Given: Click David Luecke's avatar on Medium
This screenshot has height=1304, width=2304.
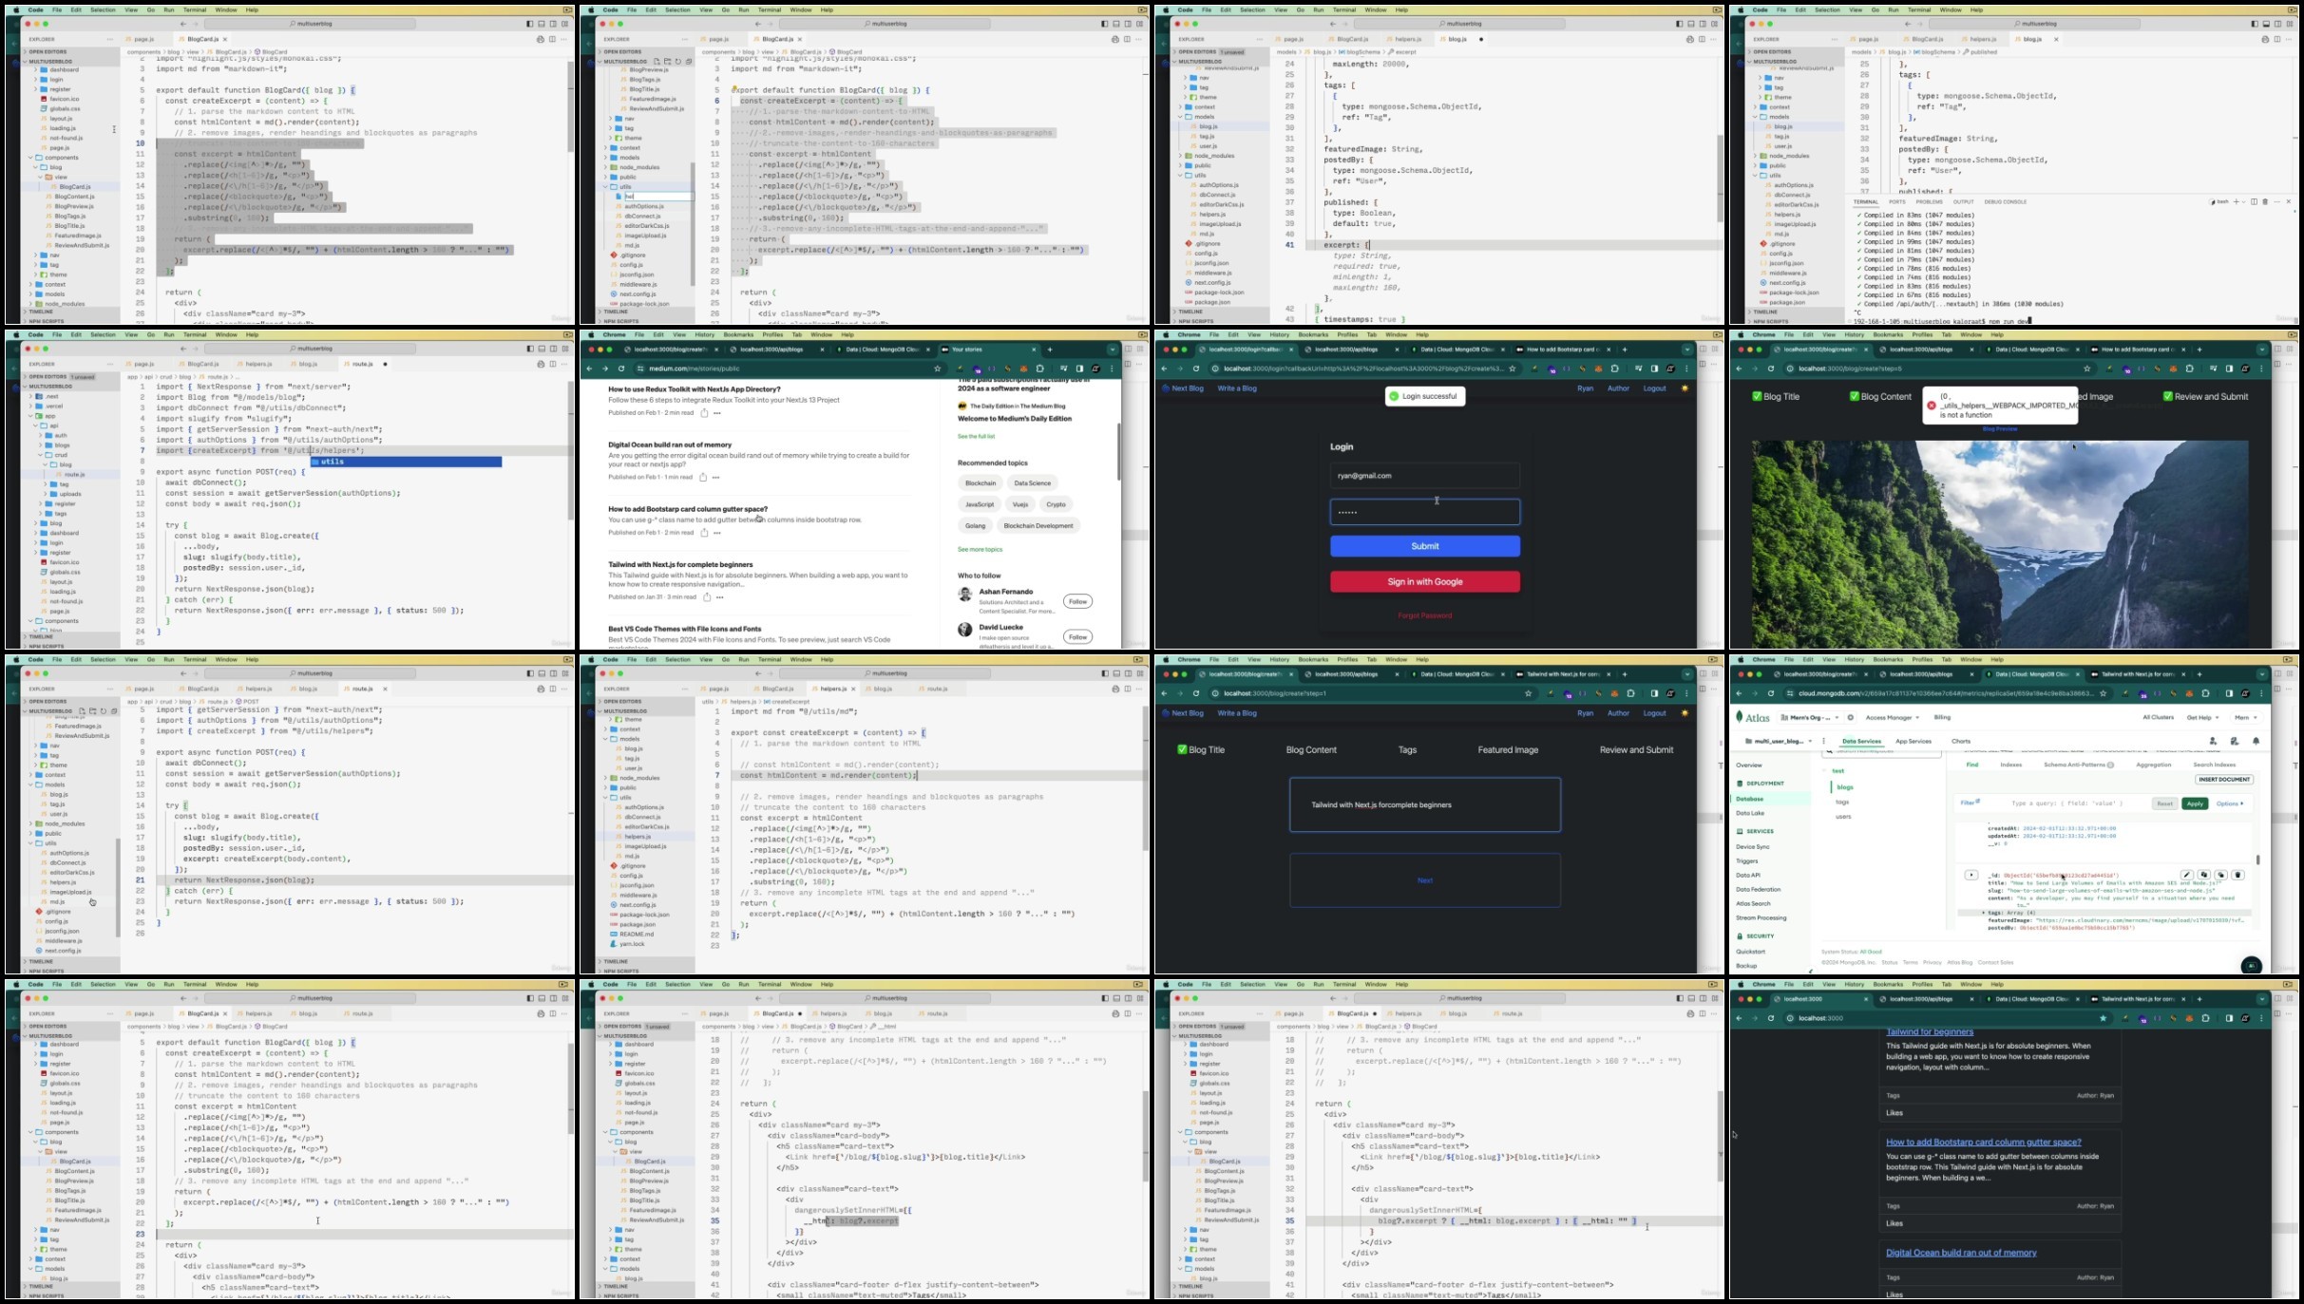Looking at the screenshot, I should pos(964,630).
